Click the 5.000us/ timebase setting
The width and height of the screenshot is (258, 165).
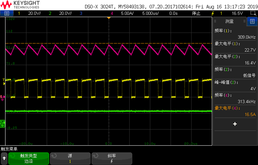[x=150, y=13]
